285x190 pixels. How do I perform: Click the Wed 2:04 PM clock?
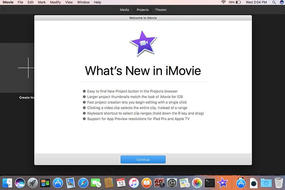[x=256, y=2]
